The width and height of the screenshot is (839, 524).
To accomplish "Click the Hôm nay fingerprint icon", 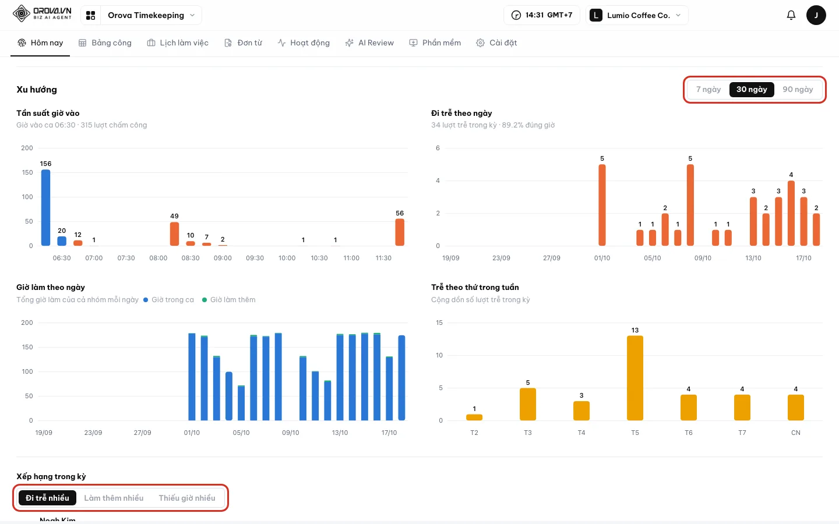I will coord(22,43).
